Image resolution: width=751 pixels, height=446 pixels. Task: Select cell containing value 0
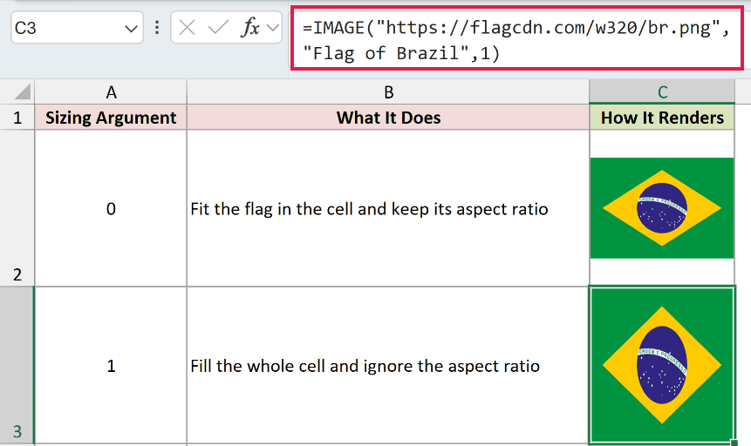pyautogui.click(x=111, y=208)
